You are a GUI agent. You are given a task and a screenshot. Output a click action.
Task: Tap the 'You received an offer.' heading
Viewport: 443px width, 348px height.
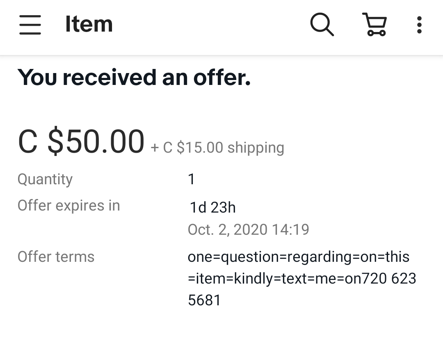[134, 77]
